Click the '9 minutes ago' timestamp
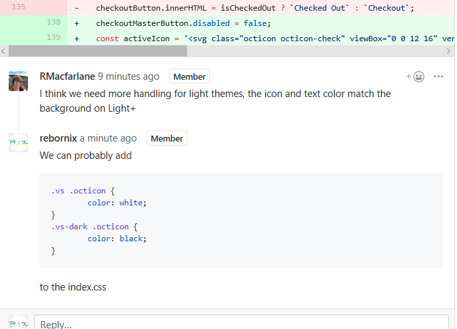Screen dimensions: 457x329 click(129, 76)
